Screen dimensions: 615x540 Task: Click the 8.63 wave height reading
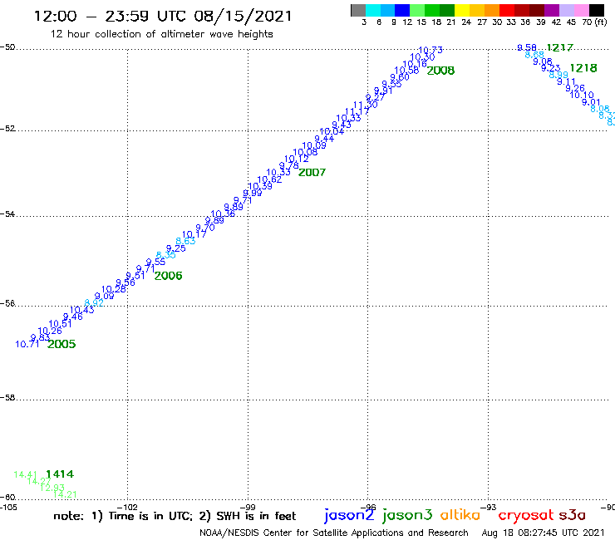click(x=185, y=241)
